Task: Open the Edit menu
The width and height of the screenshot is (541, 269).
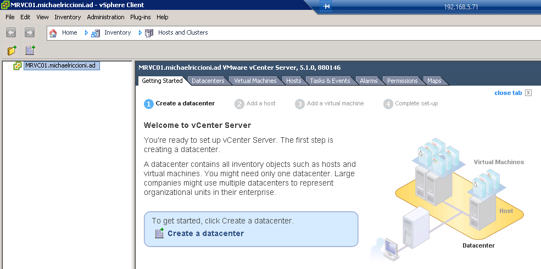Action: [25, 17]
